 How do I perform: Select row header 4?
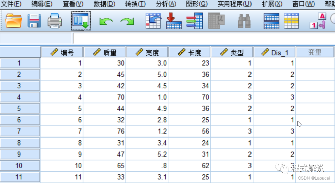20,97
